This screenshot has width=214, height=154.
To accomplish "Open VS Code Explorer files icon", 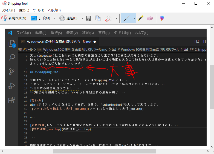I will tap(12, 44).
